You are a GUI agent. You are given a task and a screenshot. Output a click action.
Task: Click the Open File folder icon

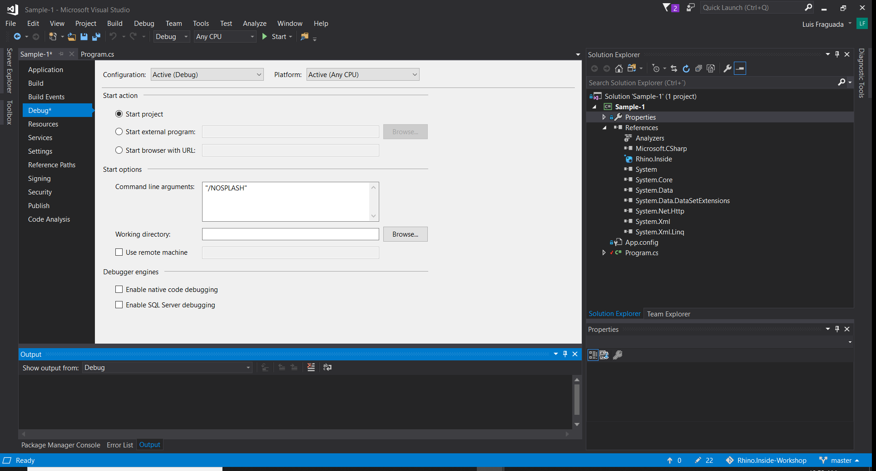(72, 37)
